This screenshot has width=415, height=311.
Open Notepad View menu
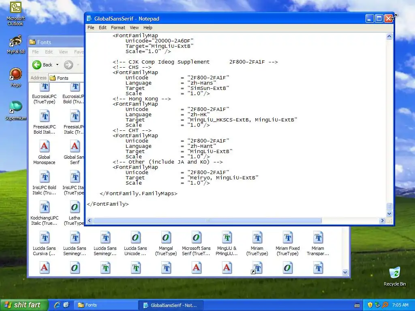[134, 28]
